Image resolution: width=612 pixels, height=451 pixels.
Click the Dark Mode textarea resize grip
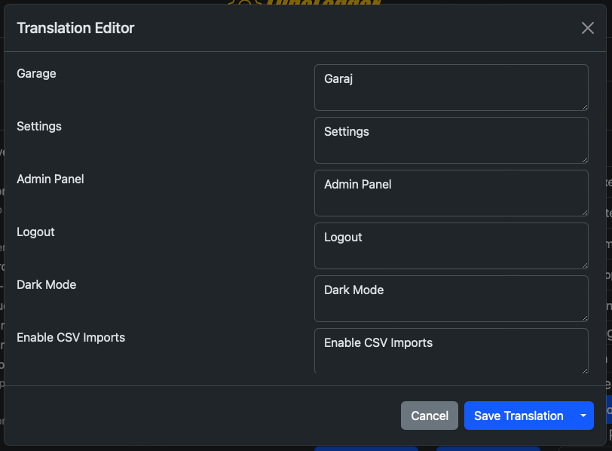point(583,318)
